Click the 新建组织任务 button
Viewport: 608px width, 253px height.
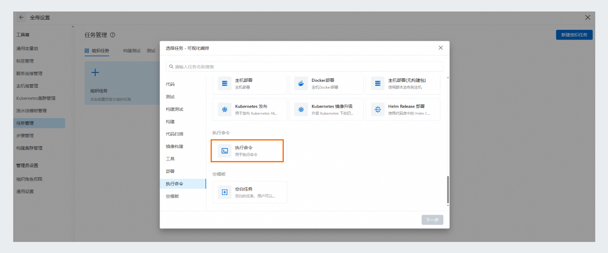(x=574, y=35)
